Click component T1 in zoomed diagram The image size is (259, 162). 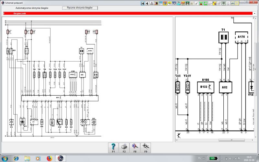point(223,37)
